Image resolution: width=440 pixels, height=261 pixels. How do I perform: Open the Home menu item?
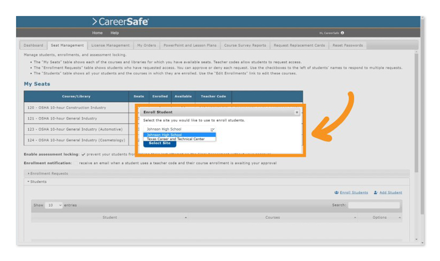[97, 33]
